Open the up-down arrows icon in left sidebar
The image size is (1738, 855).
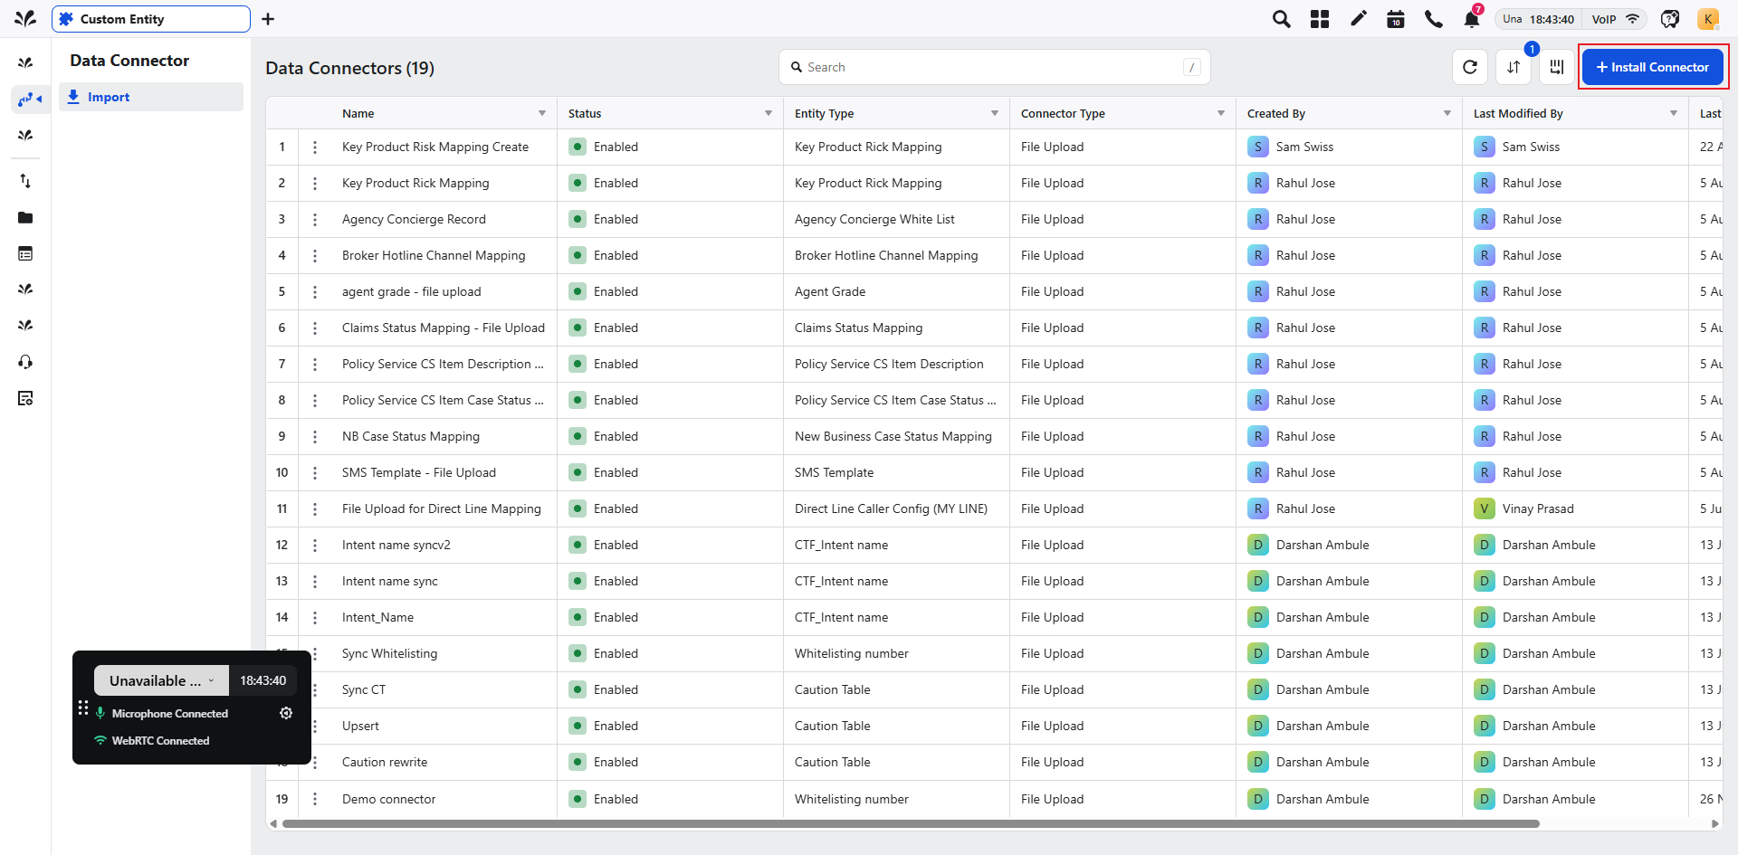tap(25, 181)
